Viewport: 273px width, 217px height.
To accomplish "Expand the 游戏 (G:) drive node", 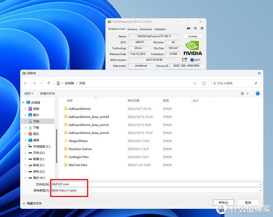I will coord(25,172).
